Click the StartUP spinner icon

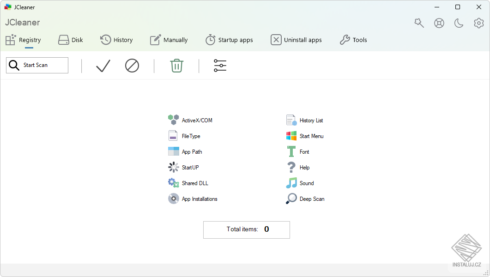point(174,167)
